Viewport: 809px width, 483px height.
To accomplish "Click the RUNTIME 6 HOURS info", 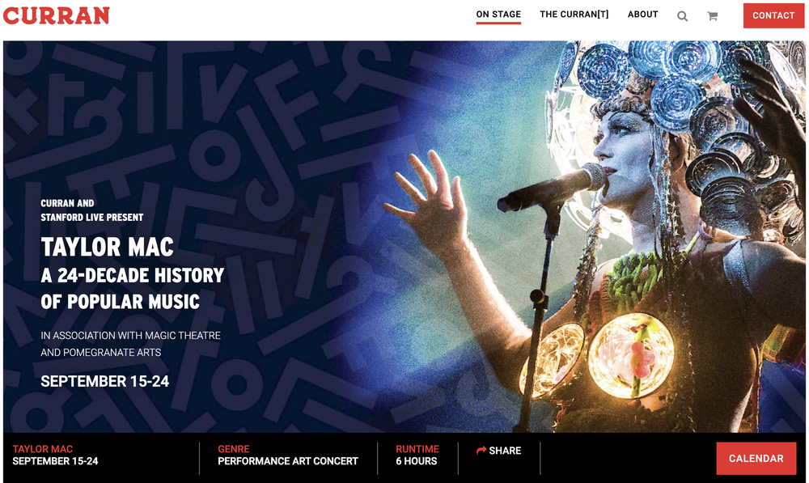I will click(417, 455).
